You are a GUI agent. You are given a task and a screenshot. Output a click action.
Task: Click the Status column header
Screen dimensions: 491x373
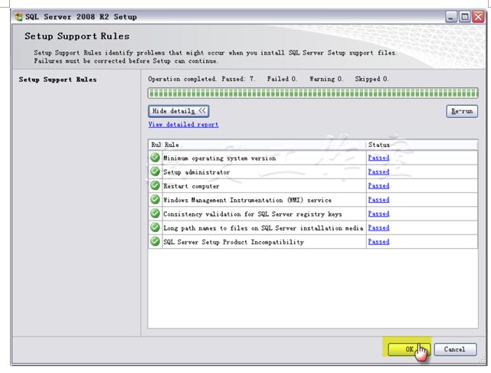(421, 145)
